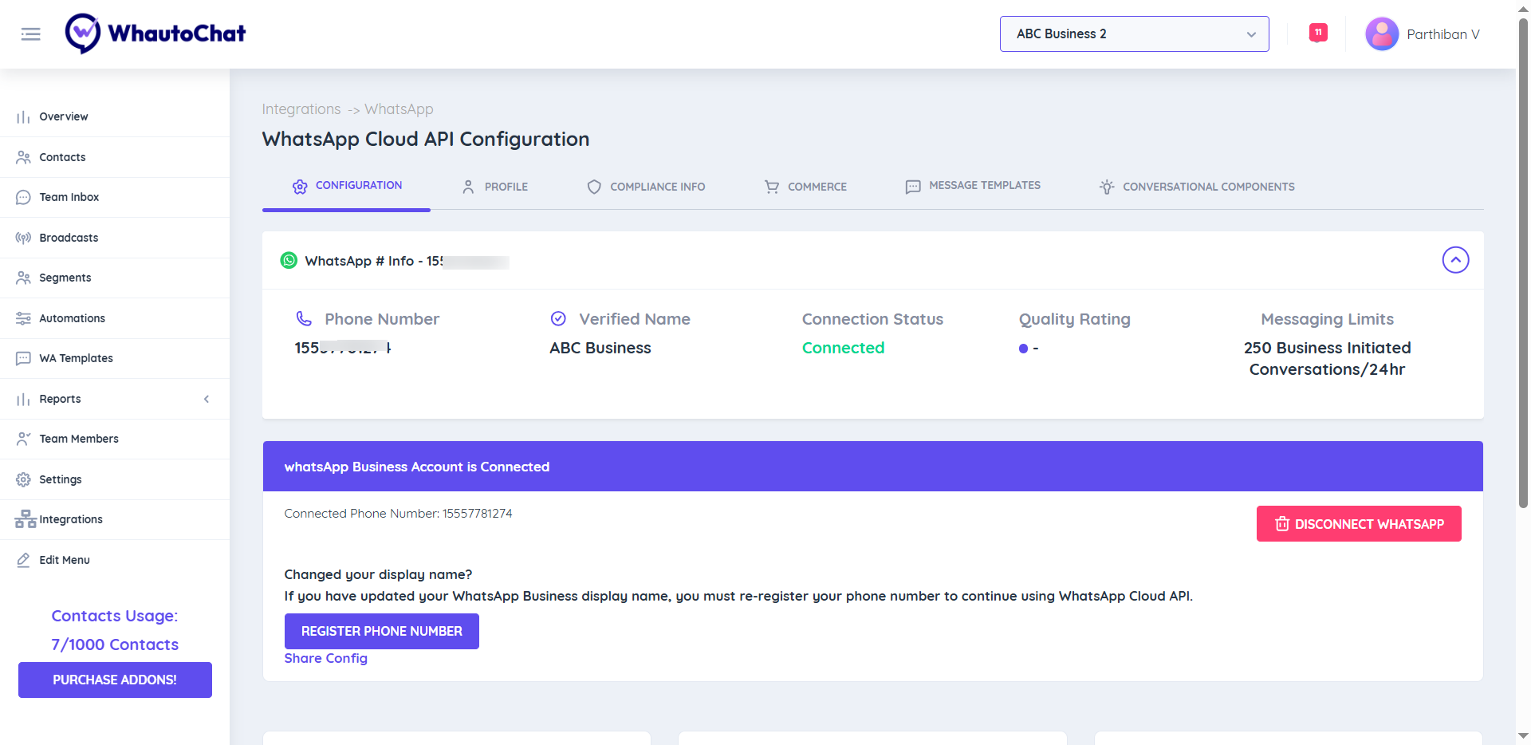Screen dimensions: 1531x745
Task: Click the Message Templates chat icon
Action: point(913,187)
